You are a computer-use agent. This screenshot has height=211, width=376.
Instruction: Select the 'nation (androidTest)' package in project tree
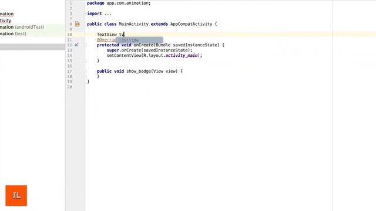[22, 27]
